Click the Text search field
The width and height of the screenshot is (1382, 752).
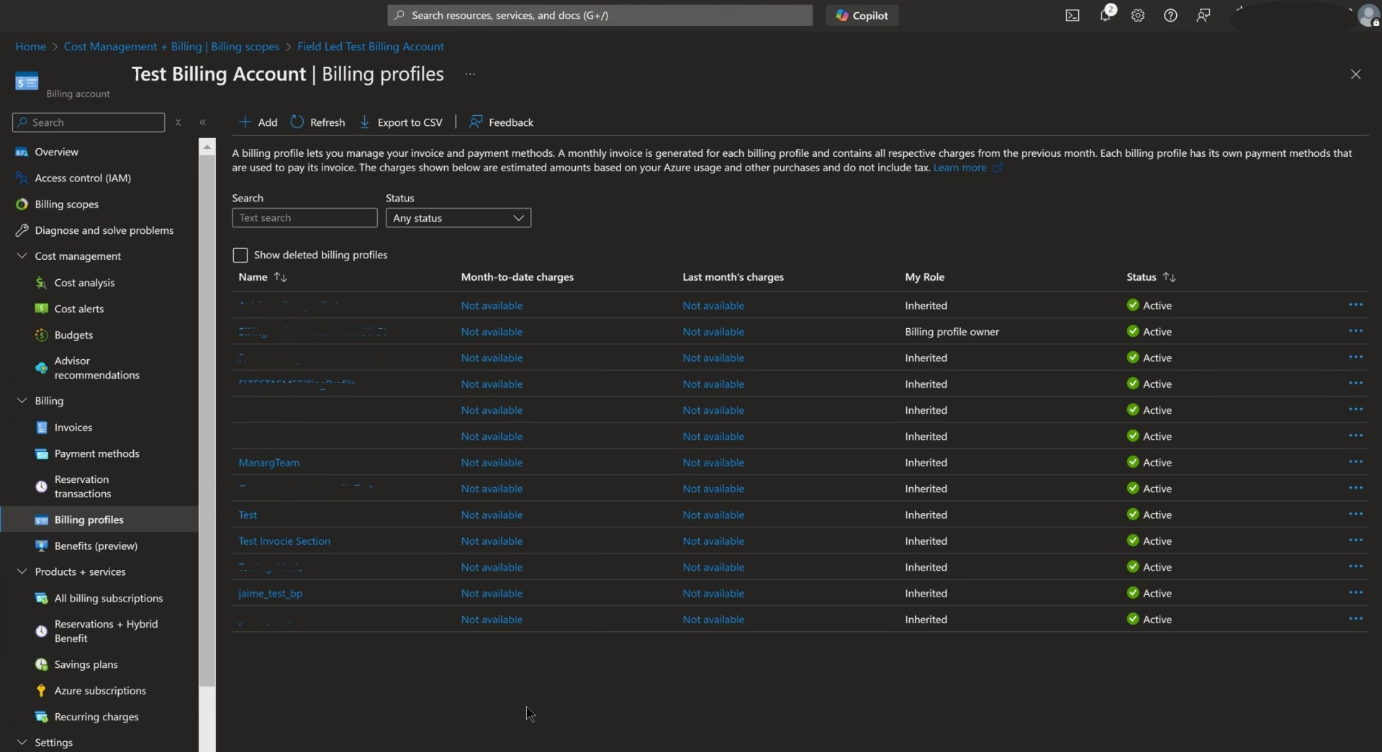tap(304, 218)
